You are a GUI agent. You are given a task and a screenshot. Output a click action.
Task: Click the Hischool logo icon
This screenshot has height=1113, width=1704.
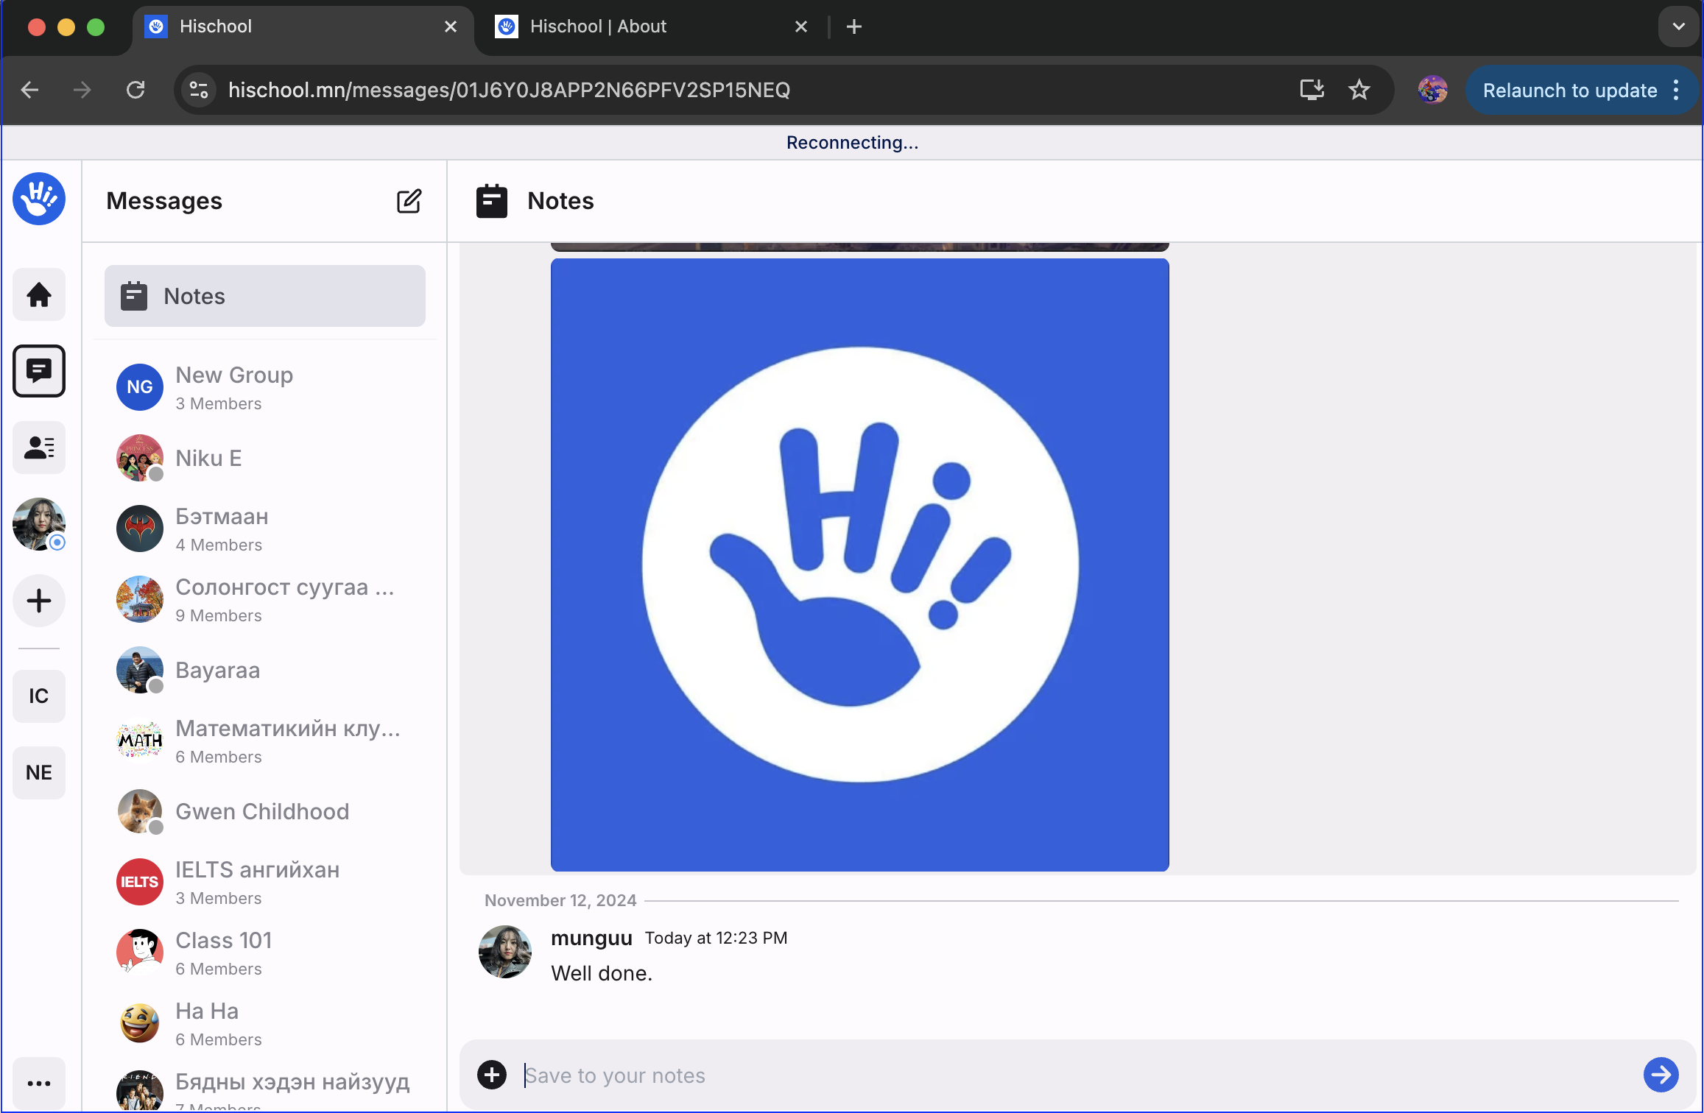[x=39, y=199]
